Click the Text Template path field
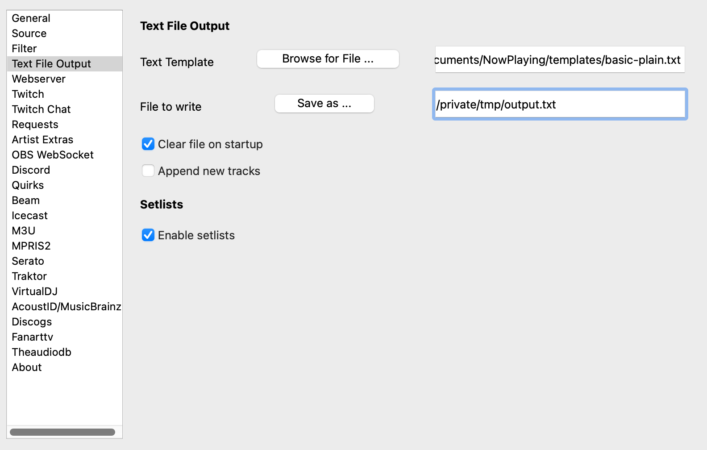 pos(560,60)
